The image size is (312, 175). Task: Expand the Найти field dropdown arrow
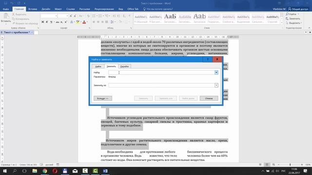pyautogui.click(x=216, y=72)
